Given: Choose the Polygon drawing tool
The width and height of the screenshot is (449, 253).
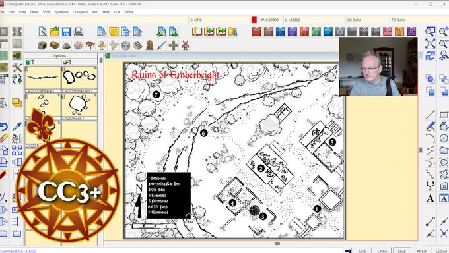Looking at the screenshot, I should [444, 150].
